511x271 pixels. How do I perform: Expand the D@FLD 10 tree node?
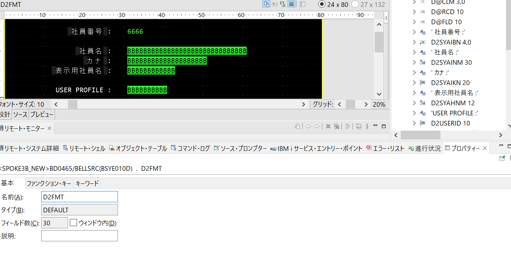(x=414, y=22)
